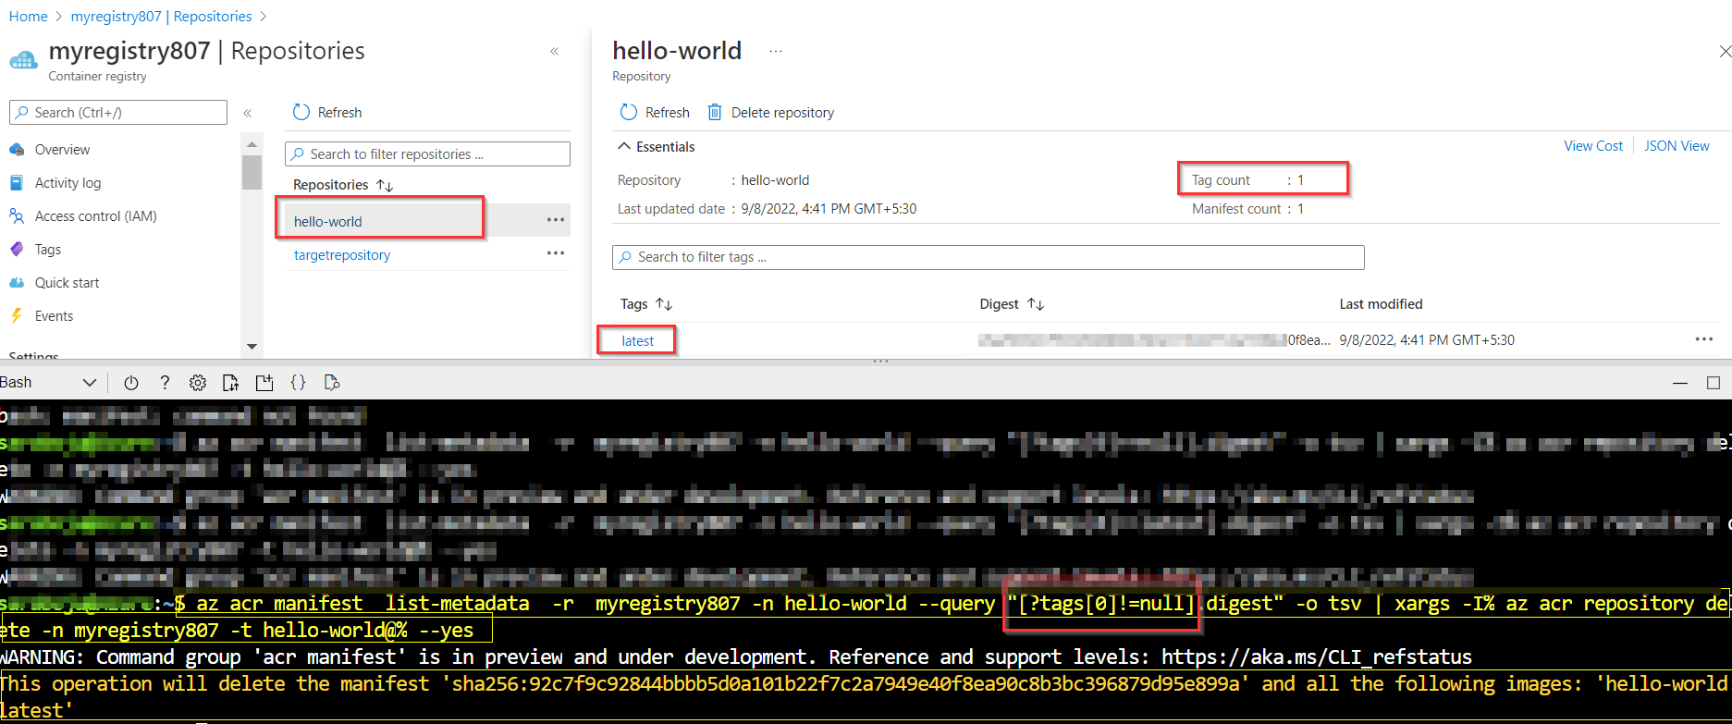Click the upload/download files icon in Cloud Shell
The width and height of the screenshot is (1732, 724).
[x=231, y=383]
